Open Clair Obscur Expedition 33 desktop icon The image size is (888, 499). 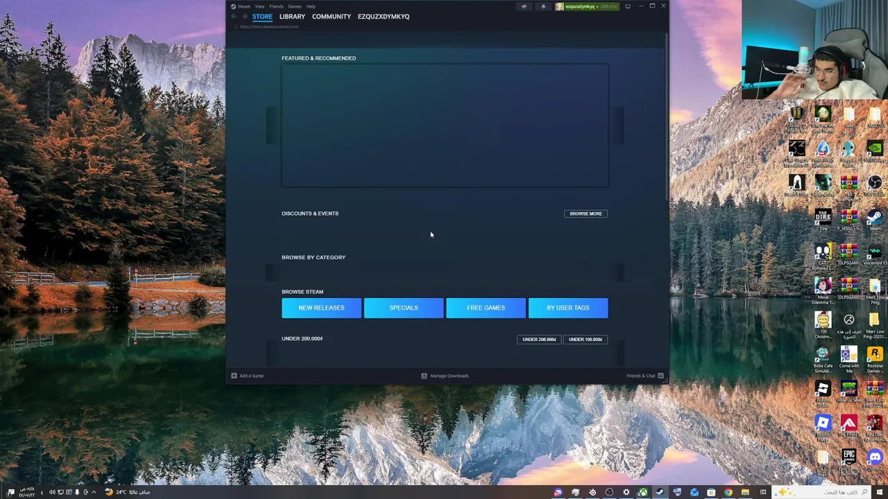point(796,152)
